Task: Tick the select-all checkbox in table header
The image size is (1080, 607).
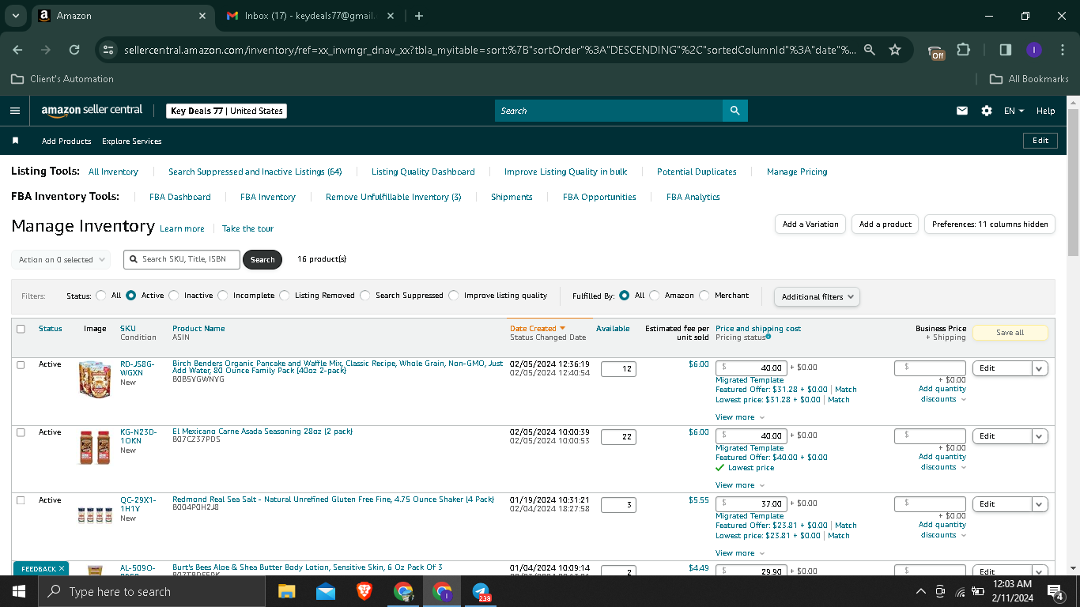Action: coord(21,329)
